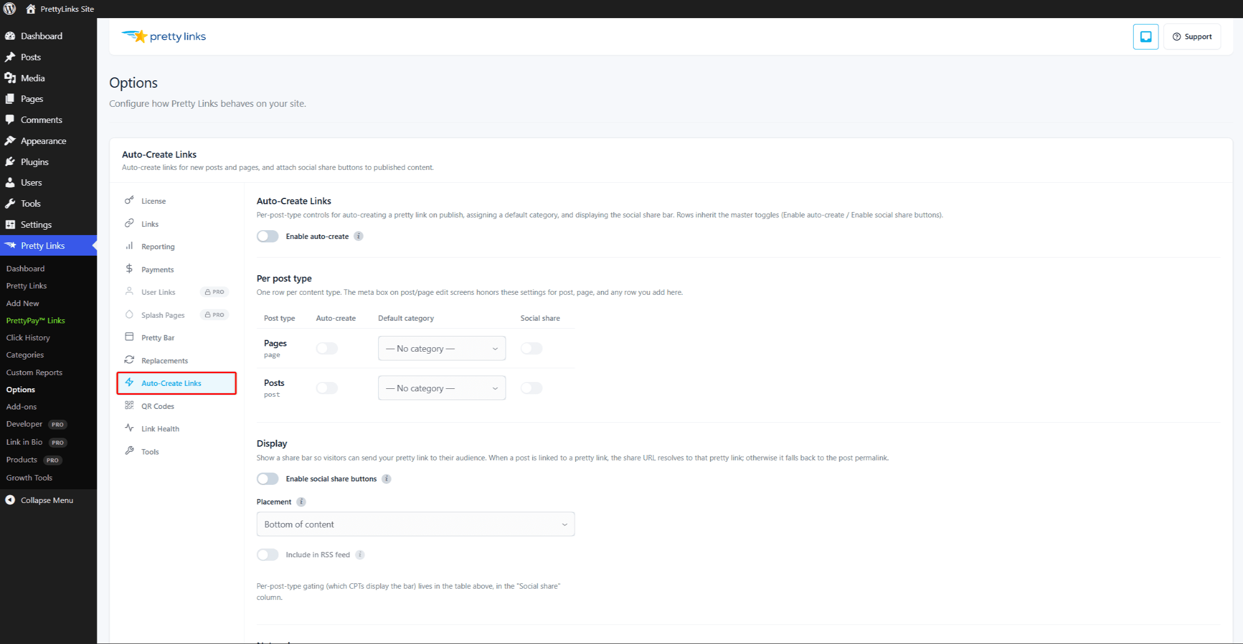The height and width of the screenshot is (644, 1243).
Task: Toggle Social share for Pages row
Action: pyautogui.click(x=531, y=348)
